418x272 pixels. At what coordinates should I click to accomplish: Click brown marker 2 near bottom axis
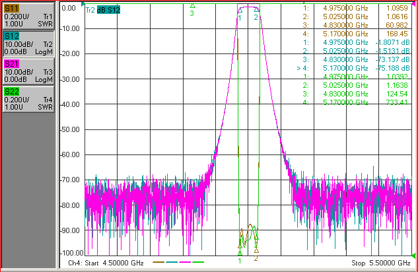[256, 250]
